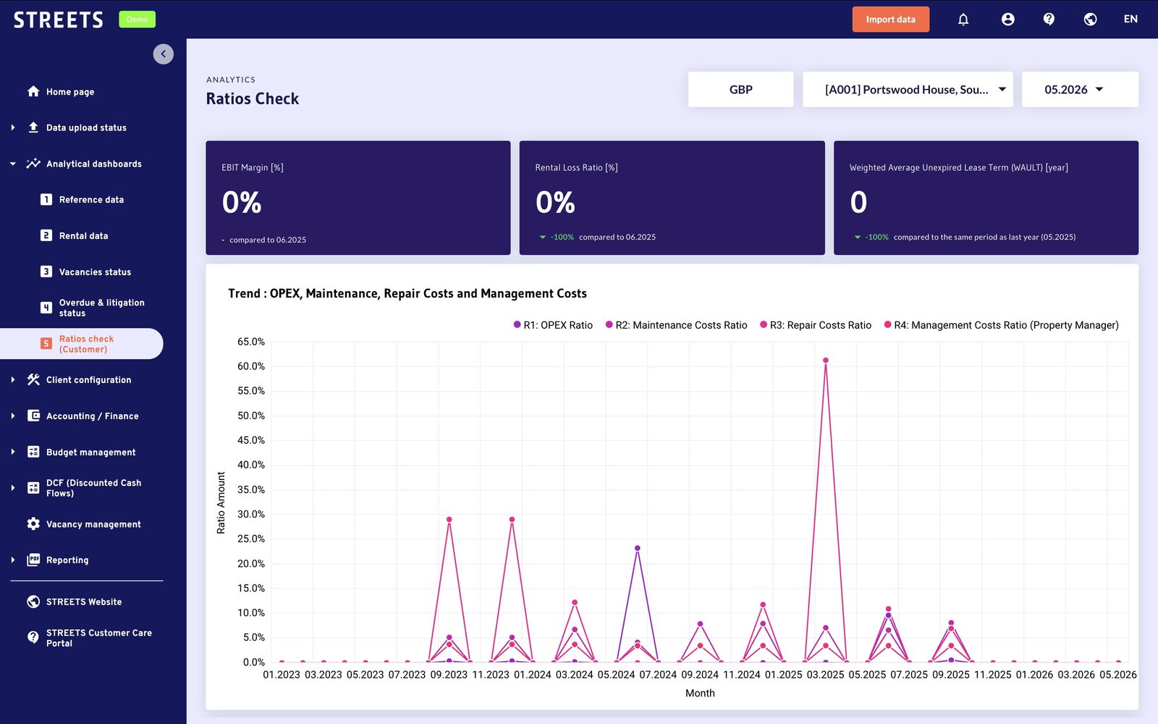Go to Home page menu item

(x=70, y=91)
